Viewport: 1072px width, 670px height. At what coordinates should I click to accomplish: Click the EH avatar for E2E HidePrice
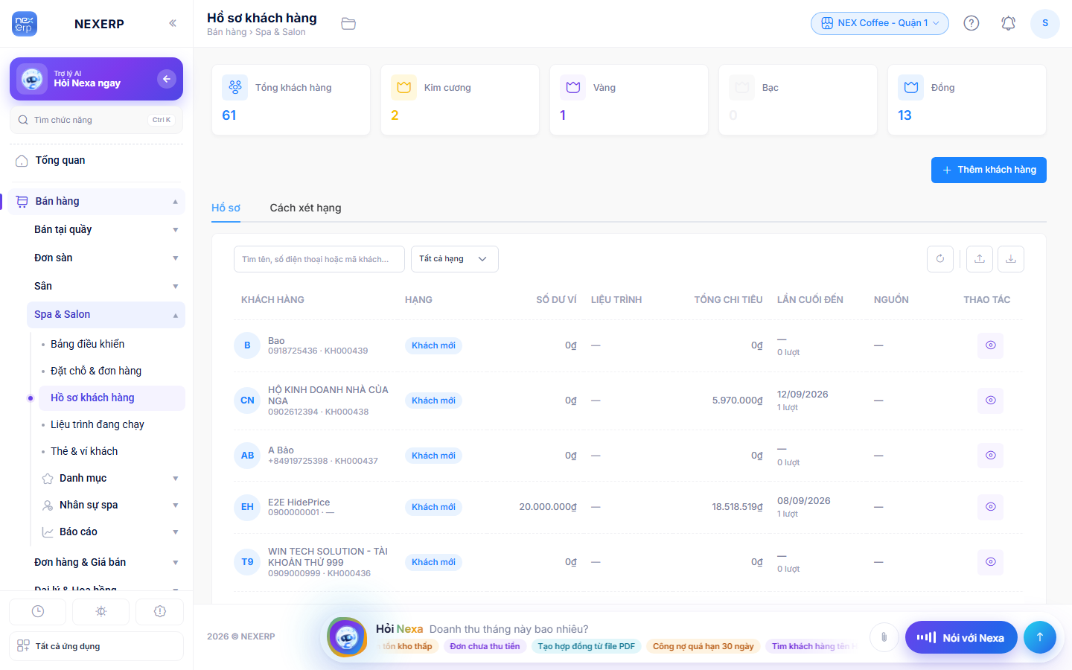(247, 507)
